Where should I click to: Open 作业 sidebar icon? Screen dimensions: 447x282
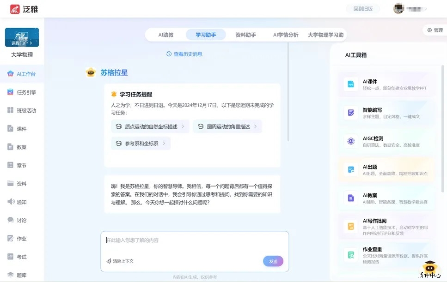tap(11, 238)
